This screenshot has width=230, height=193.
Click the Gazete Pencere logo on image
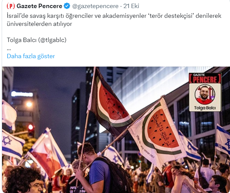click(205, 79)
